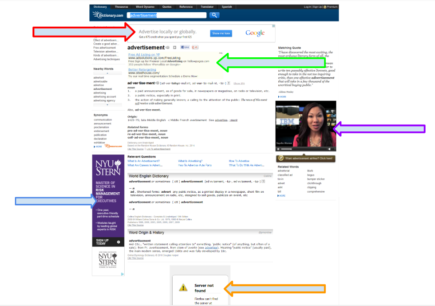This screenshot has height=306, width=435.
Task: Click Free advertisement in left sidebar
Action: point(105,48)
